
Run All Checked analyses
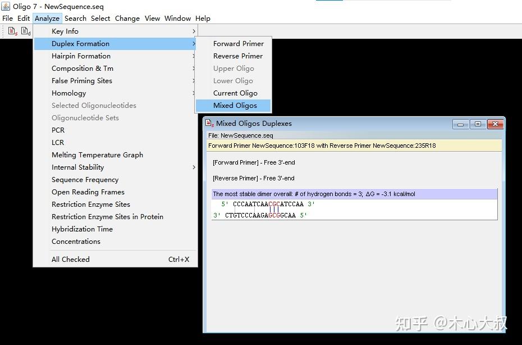tap(115, 259)
